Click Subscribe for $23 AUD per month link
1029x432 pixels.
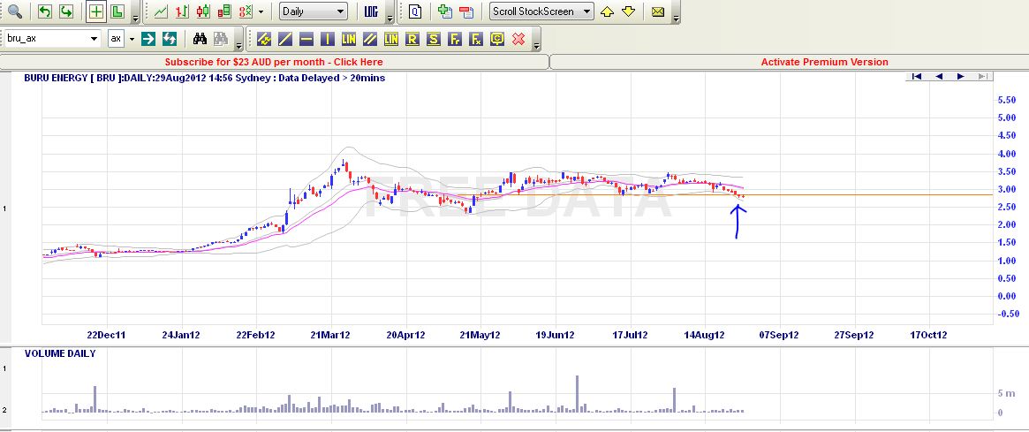[274, 62]
